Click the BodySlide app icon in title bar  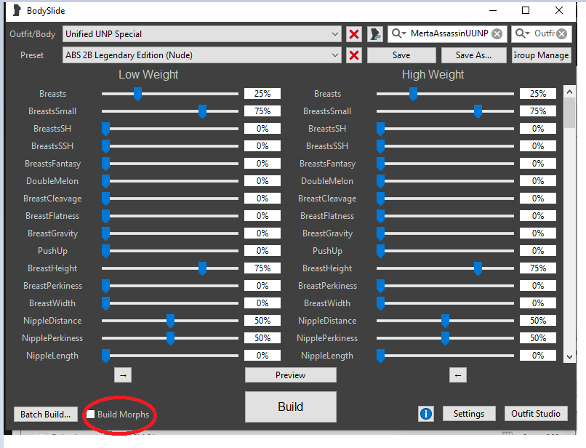click(x=17, y=10)
